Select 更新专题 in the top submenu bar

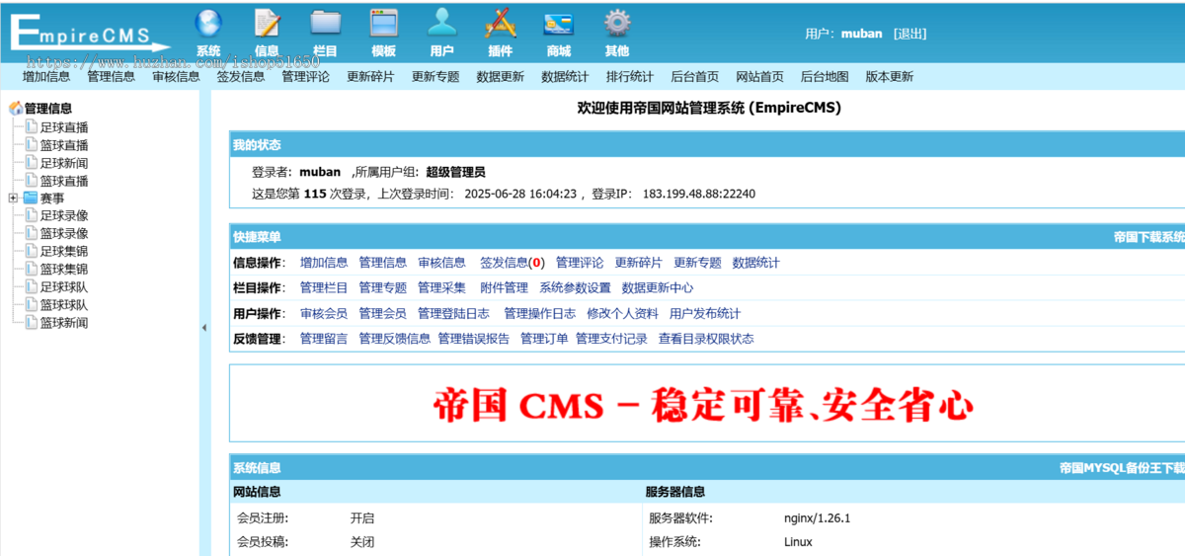(435, 77)
